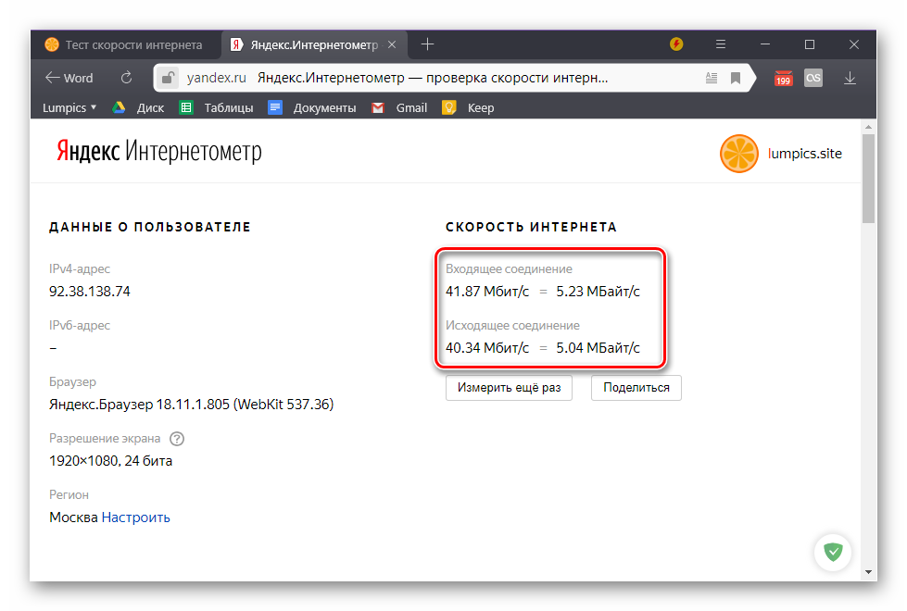Viewport: 907px width, 611px height.
Task: Bookmark this page using the bookmark icon
Action: pos(736,79)
